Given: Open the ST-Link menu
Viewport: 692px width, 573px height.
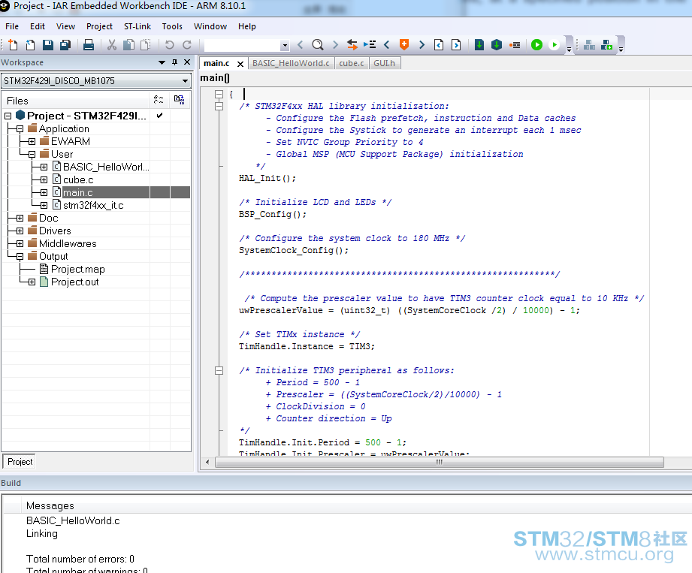Looking at the screenshot, I should (x=137, y=26).
